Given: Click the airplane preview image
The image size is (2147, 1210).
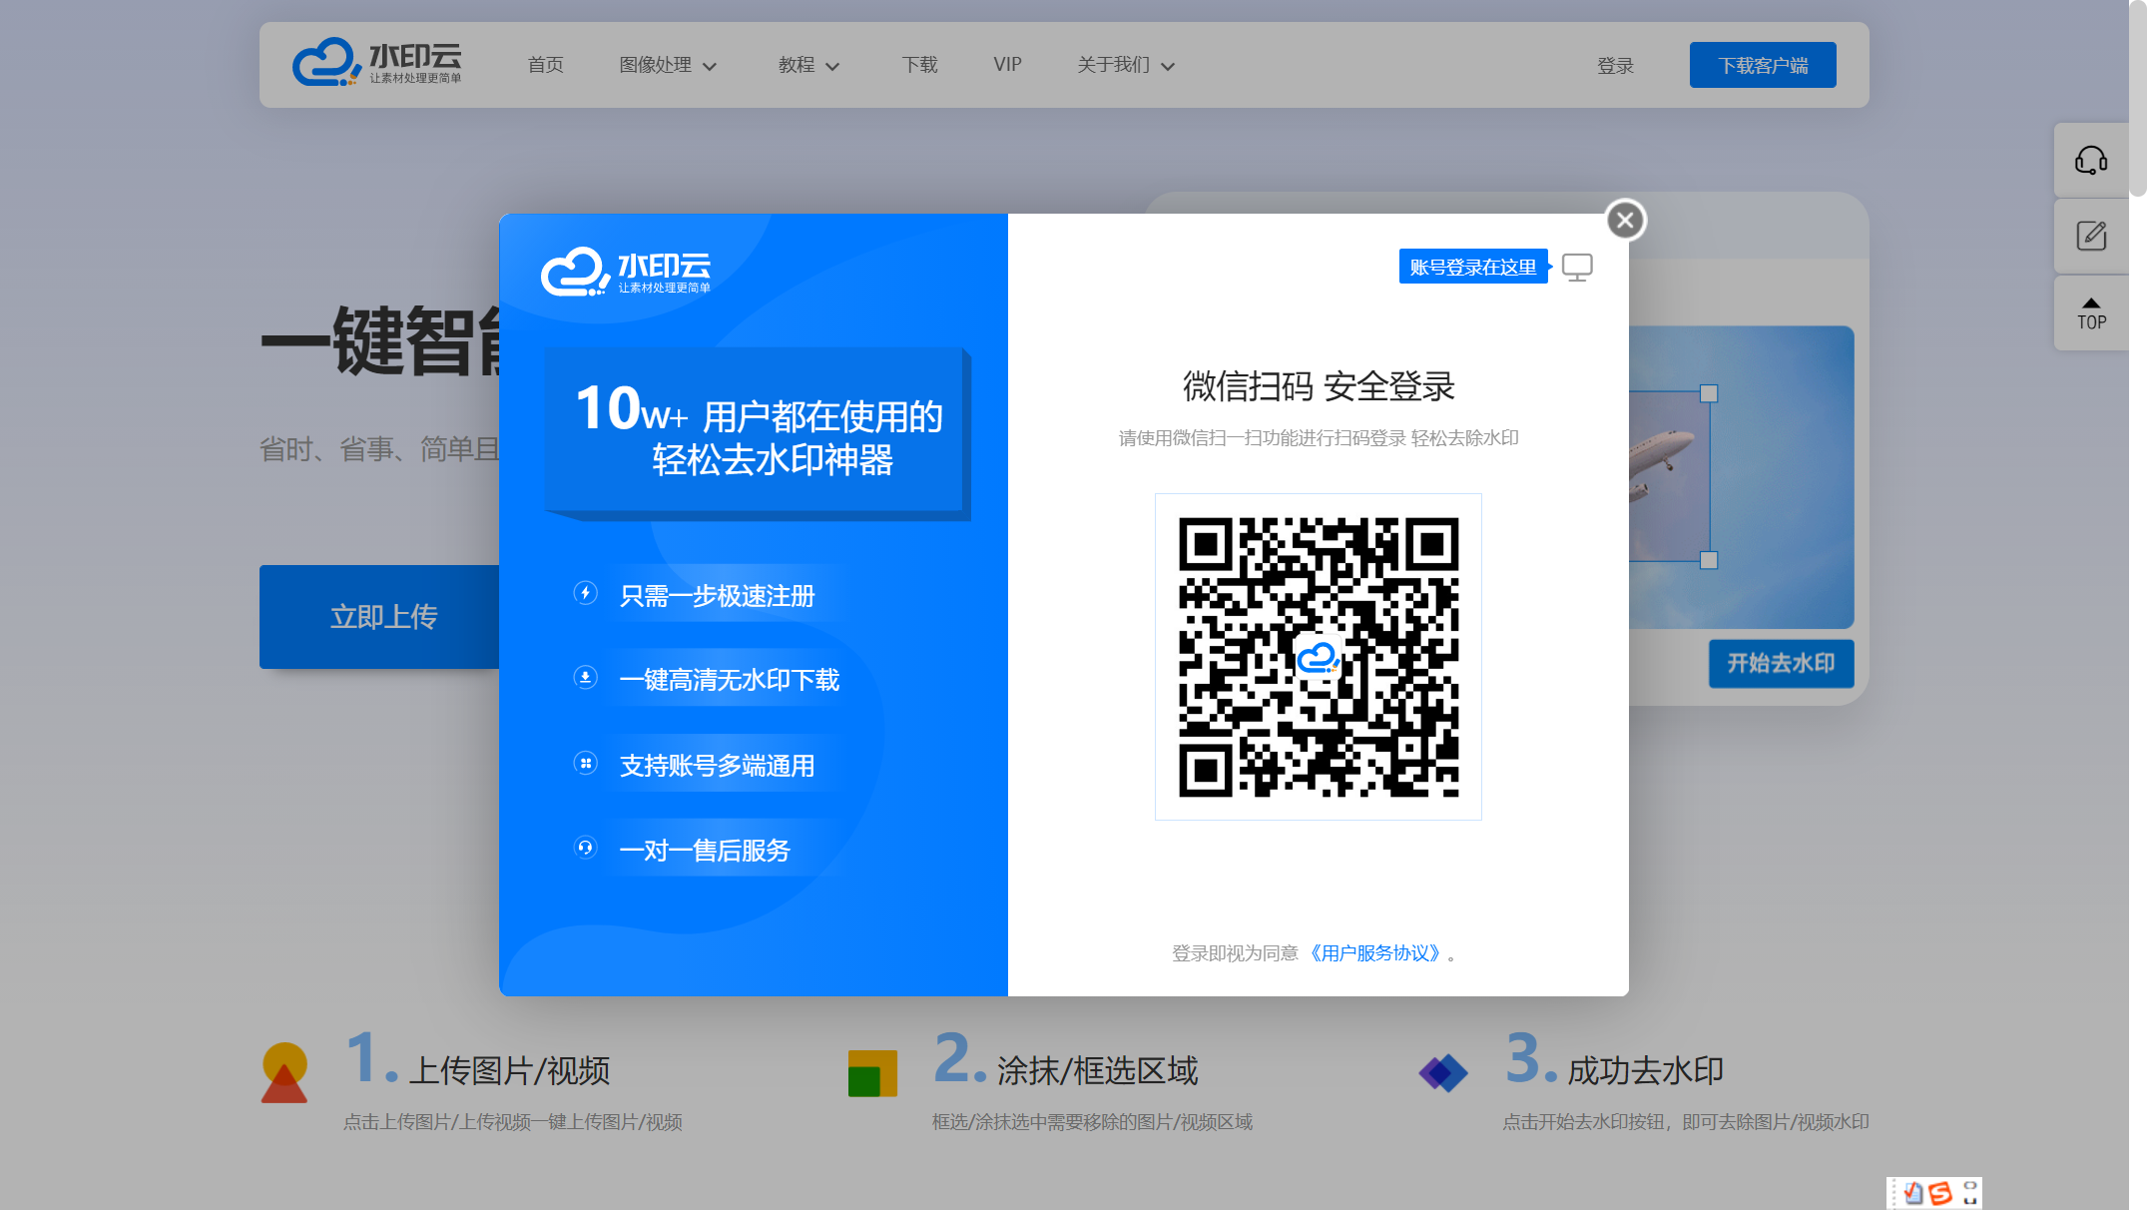Looking at the screenshot, I should [1741, 477].
